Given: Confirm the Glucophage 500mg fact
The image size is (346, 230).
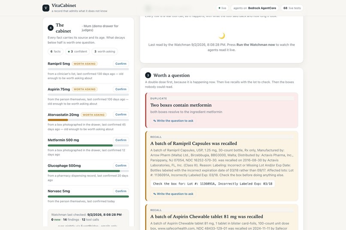Looking at the screenshot, I should pyautogui.click(x=121, y=165).
